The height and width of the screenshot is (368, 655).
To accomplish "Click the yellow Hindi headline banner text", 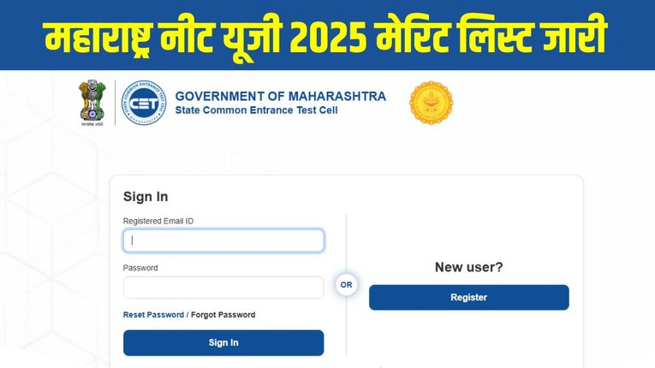I will coord(326,38).
